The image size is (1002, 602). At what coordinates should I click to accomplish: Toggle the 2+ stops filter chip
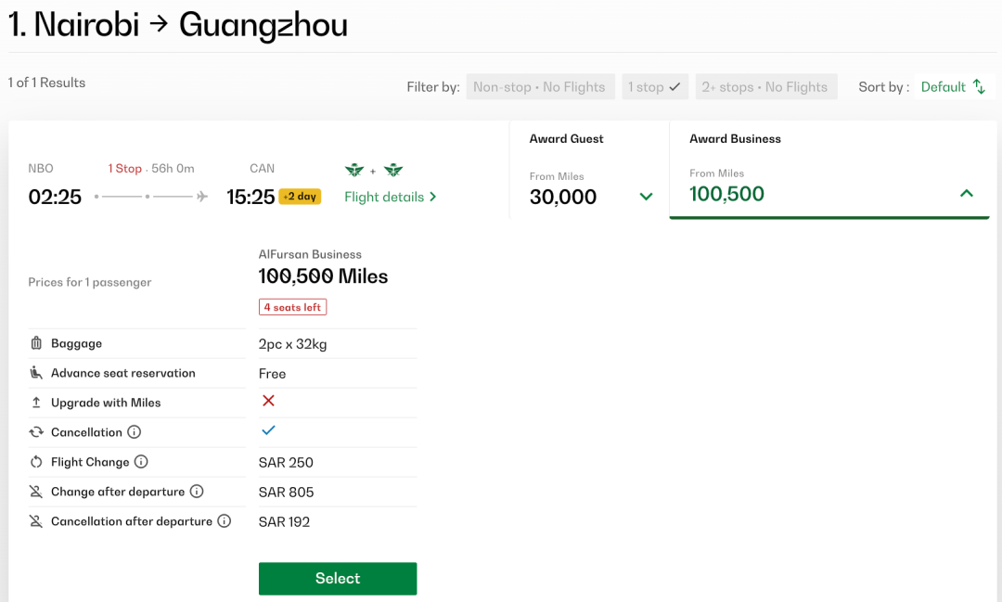(766, 87)
